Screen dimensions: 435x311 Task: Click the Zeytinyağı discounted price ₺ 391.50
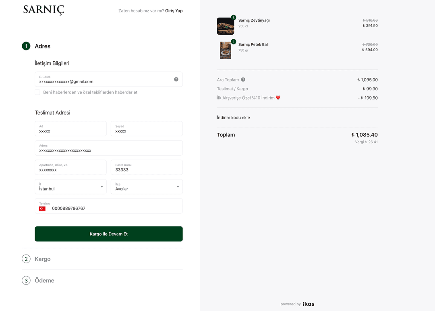[370, 25]
